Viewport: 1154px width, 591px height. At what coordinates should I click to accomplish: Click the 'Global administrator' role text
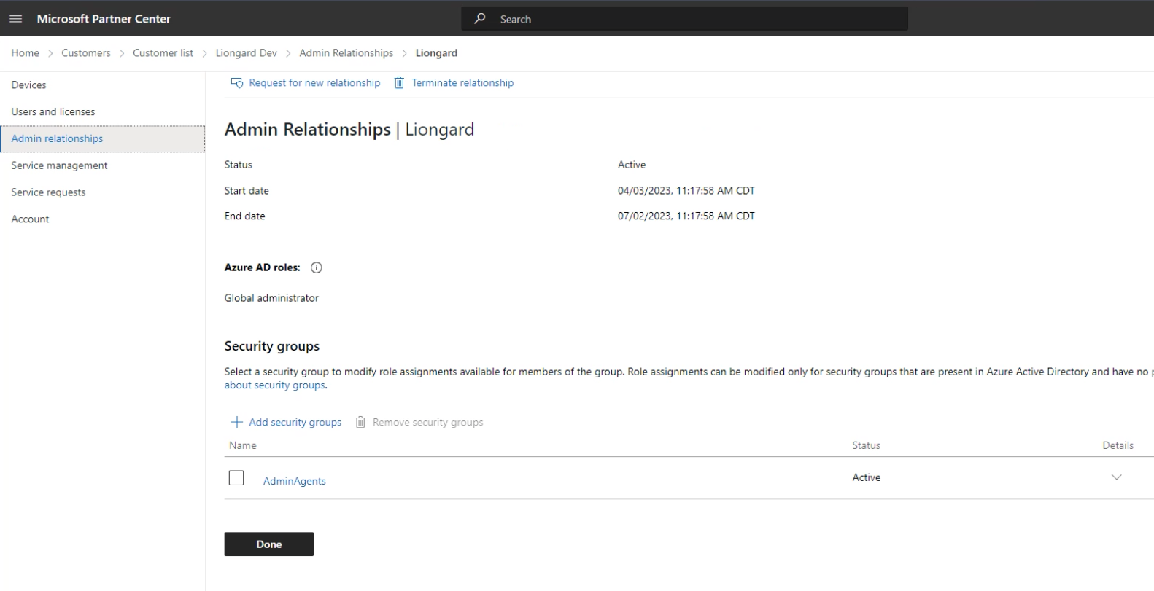coord(271,298)
